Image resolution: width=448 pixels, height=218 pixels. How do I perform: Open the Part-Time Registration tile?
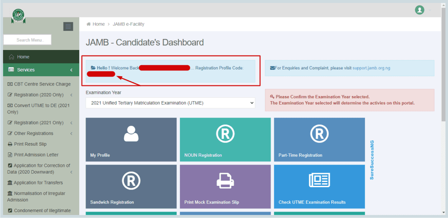click(319, 140)
